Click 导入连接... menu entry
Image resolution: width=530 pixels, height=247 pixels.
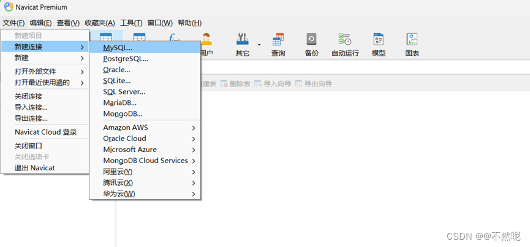point(45,108)
